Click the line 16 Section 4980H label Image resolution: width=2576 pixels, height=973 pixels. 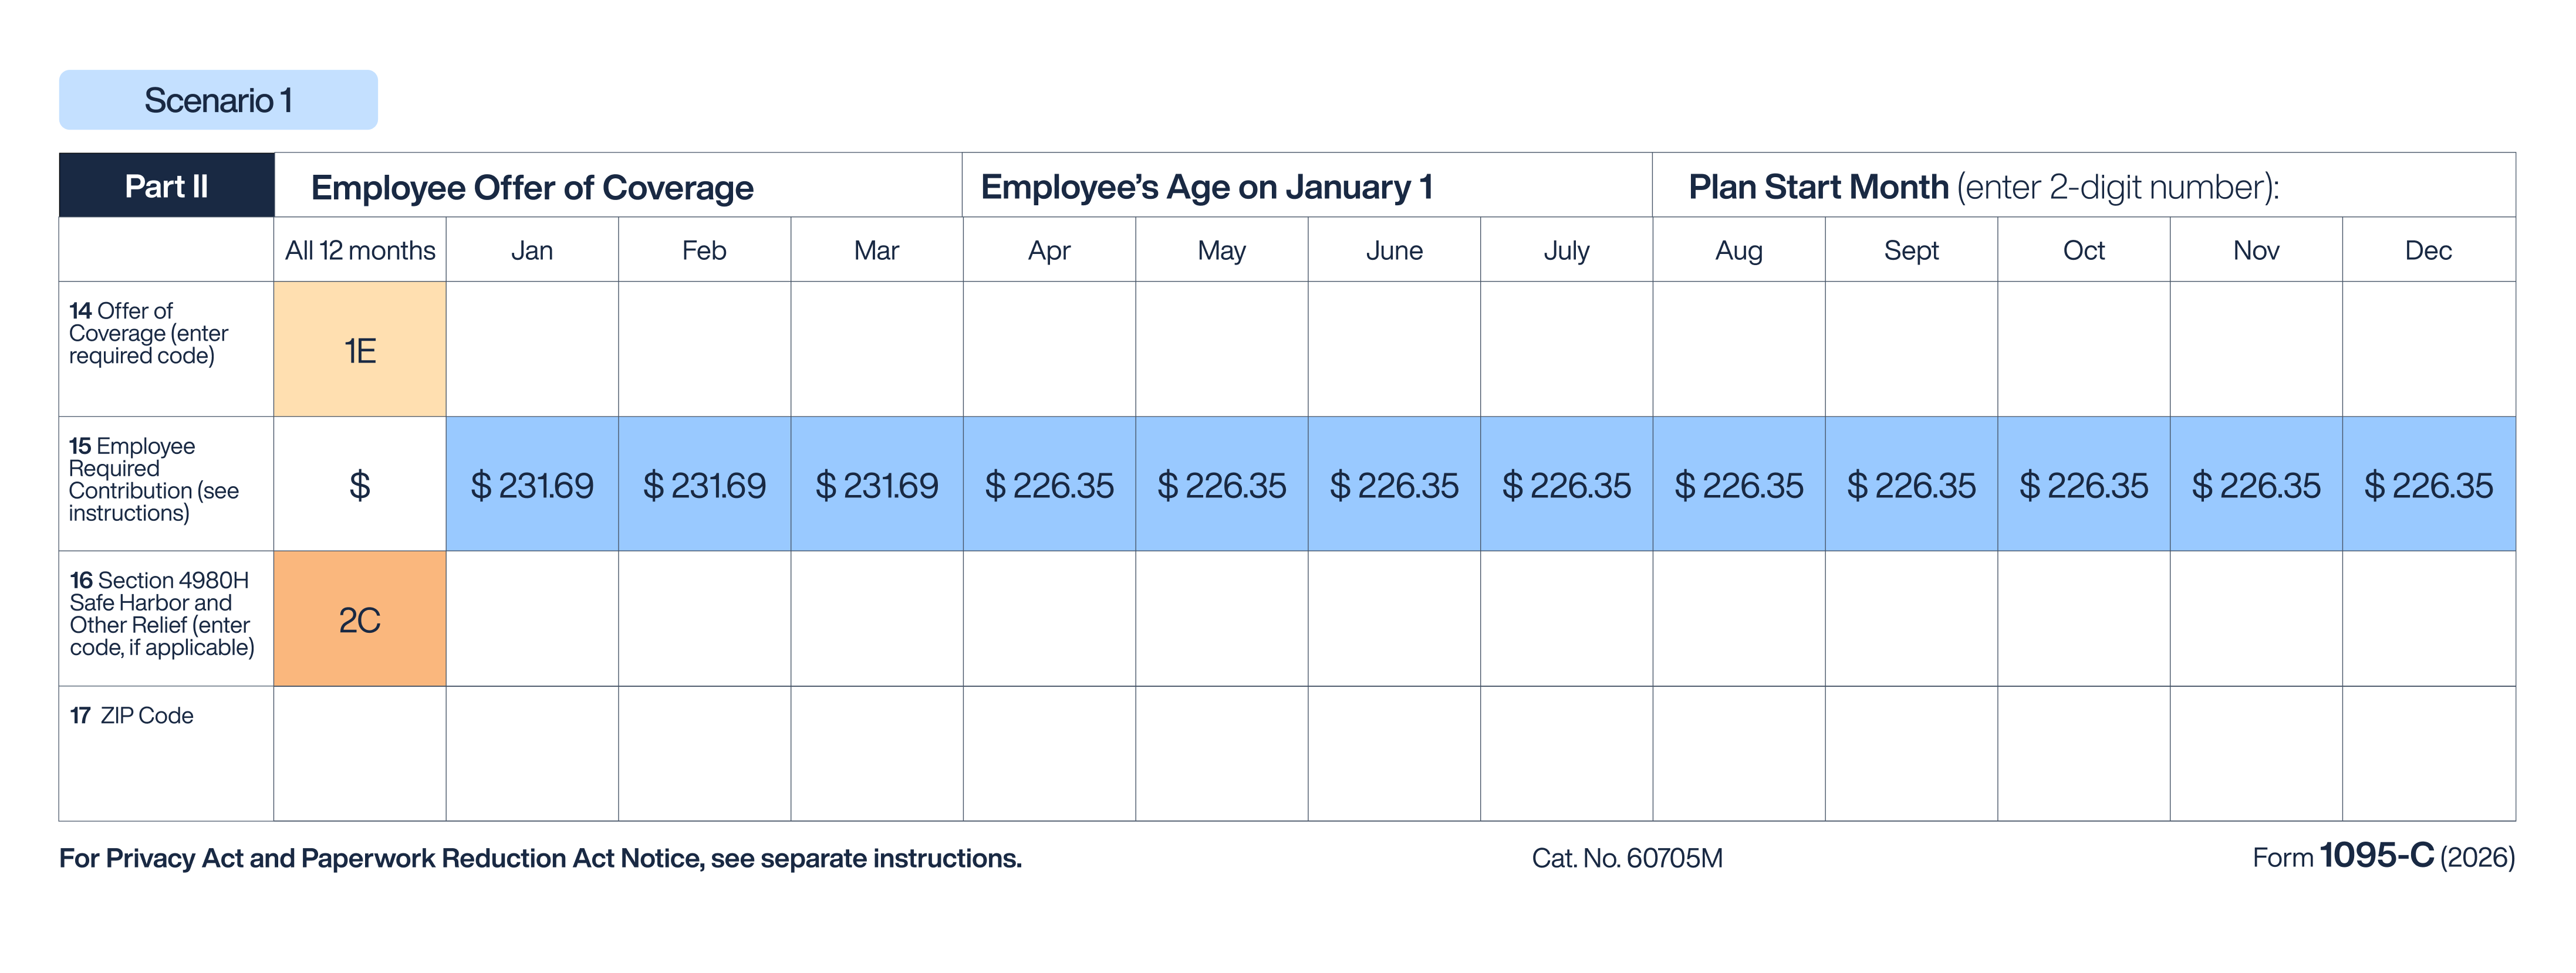coord(161,613)
